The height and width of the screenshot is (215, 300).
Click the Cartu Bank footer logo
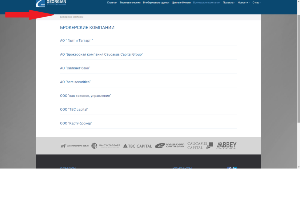(x=170, y=146)
